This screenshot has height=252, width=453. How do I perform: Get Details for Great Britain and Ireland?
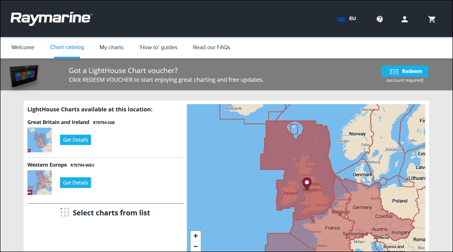click(75, 140)
